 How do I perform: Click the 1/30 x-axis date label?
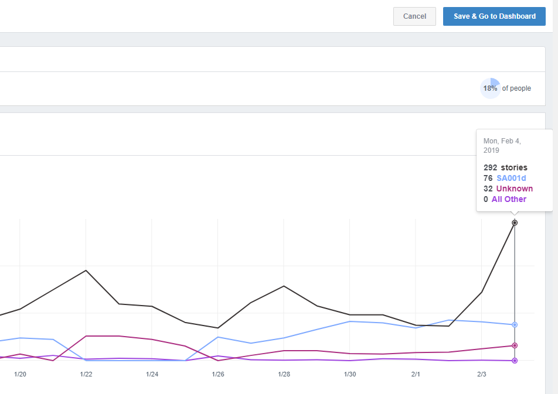(x=350, y=374)
